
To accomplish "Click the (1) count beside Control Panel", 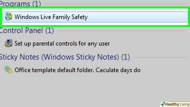I will [x=50, y=31].
